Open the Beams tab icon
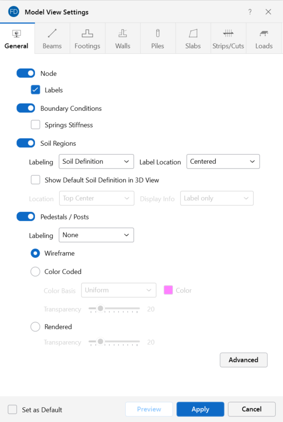The height and width of the screenshot is (422, 283). [x=52, y=34]
